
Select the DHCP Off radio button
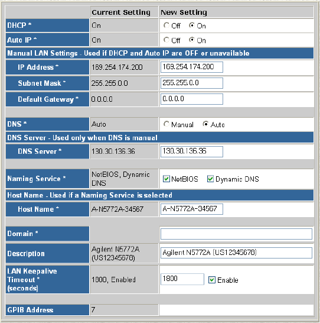pyautogui.click(x=166, y=25)
